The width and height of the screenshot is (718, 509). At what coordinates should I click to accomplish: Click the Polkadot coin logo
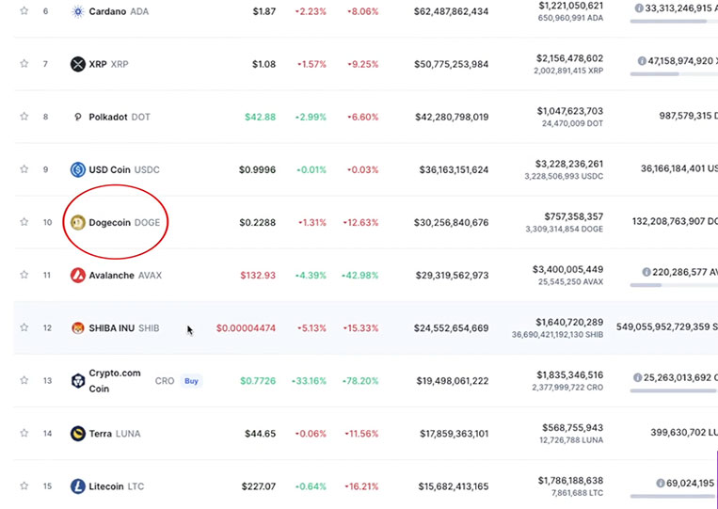click(x=78, y=117)
